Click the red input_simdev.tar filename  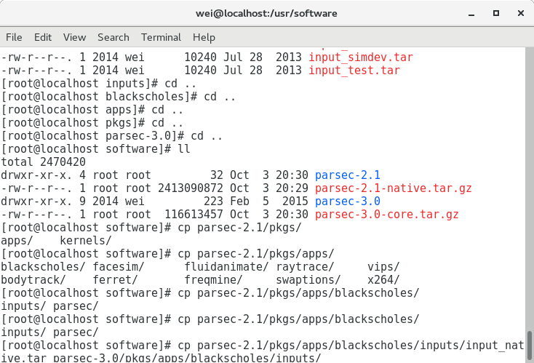(361, 57)
